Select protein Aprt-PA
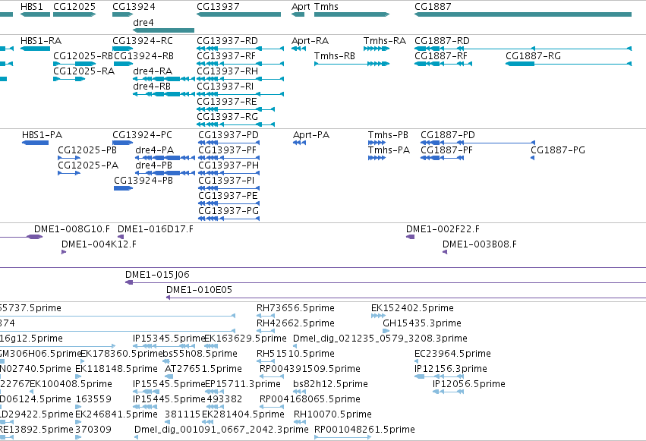Viewport: 646px width, 441px height. pyautogui.click(x=311, y=135)
